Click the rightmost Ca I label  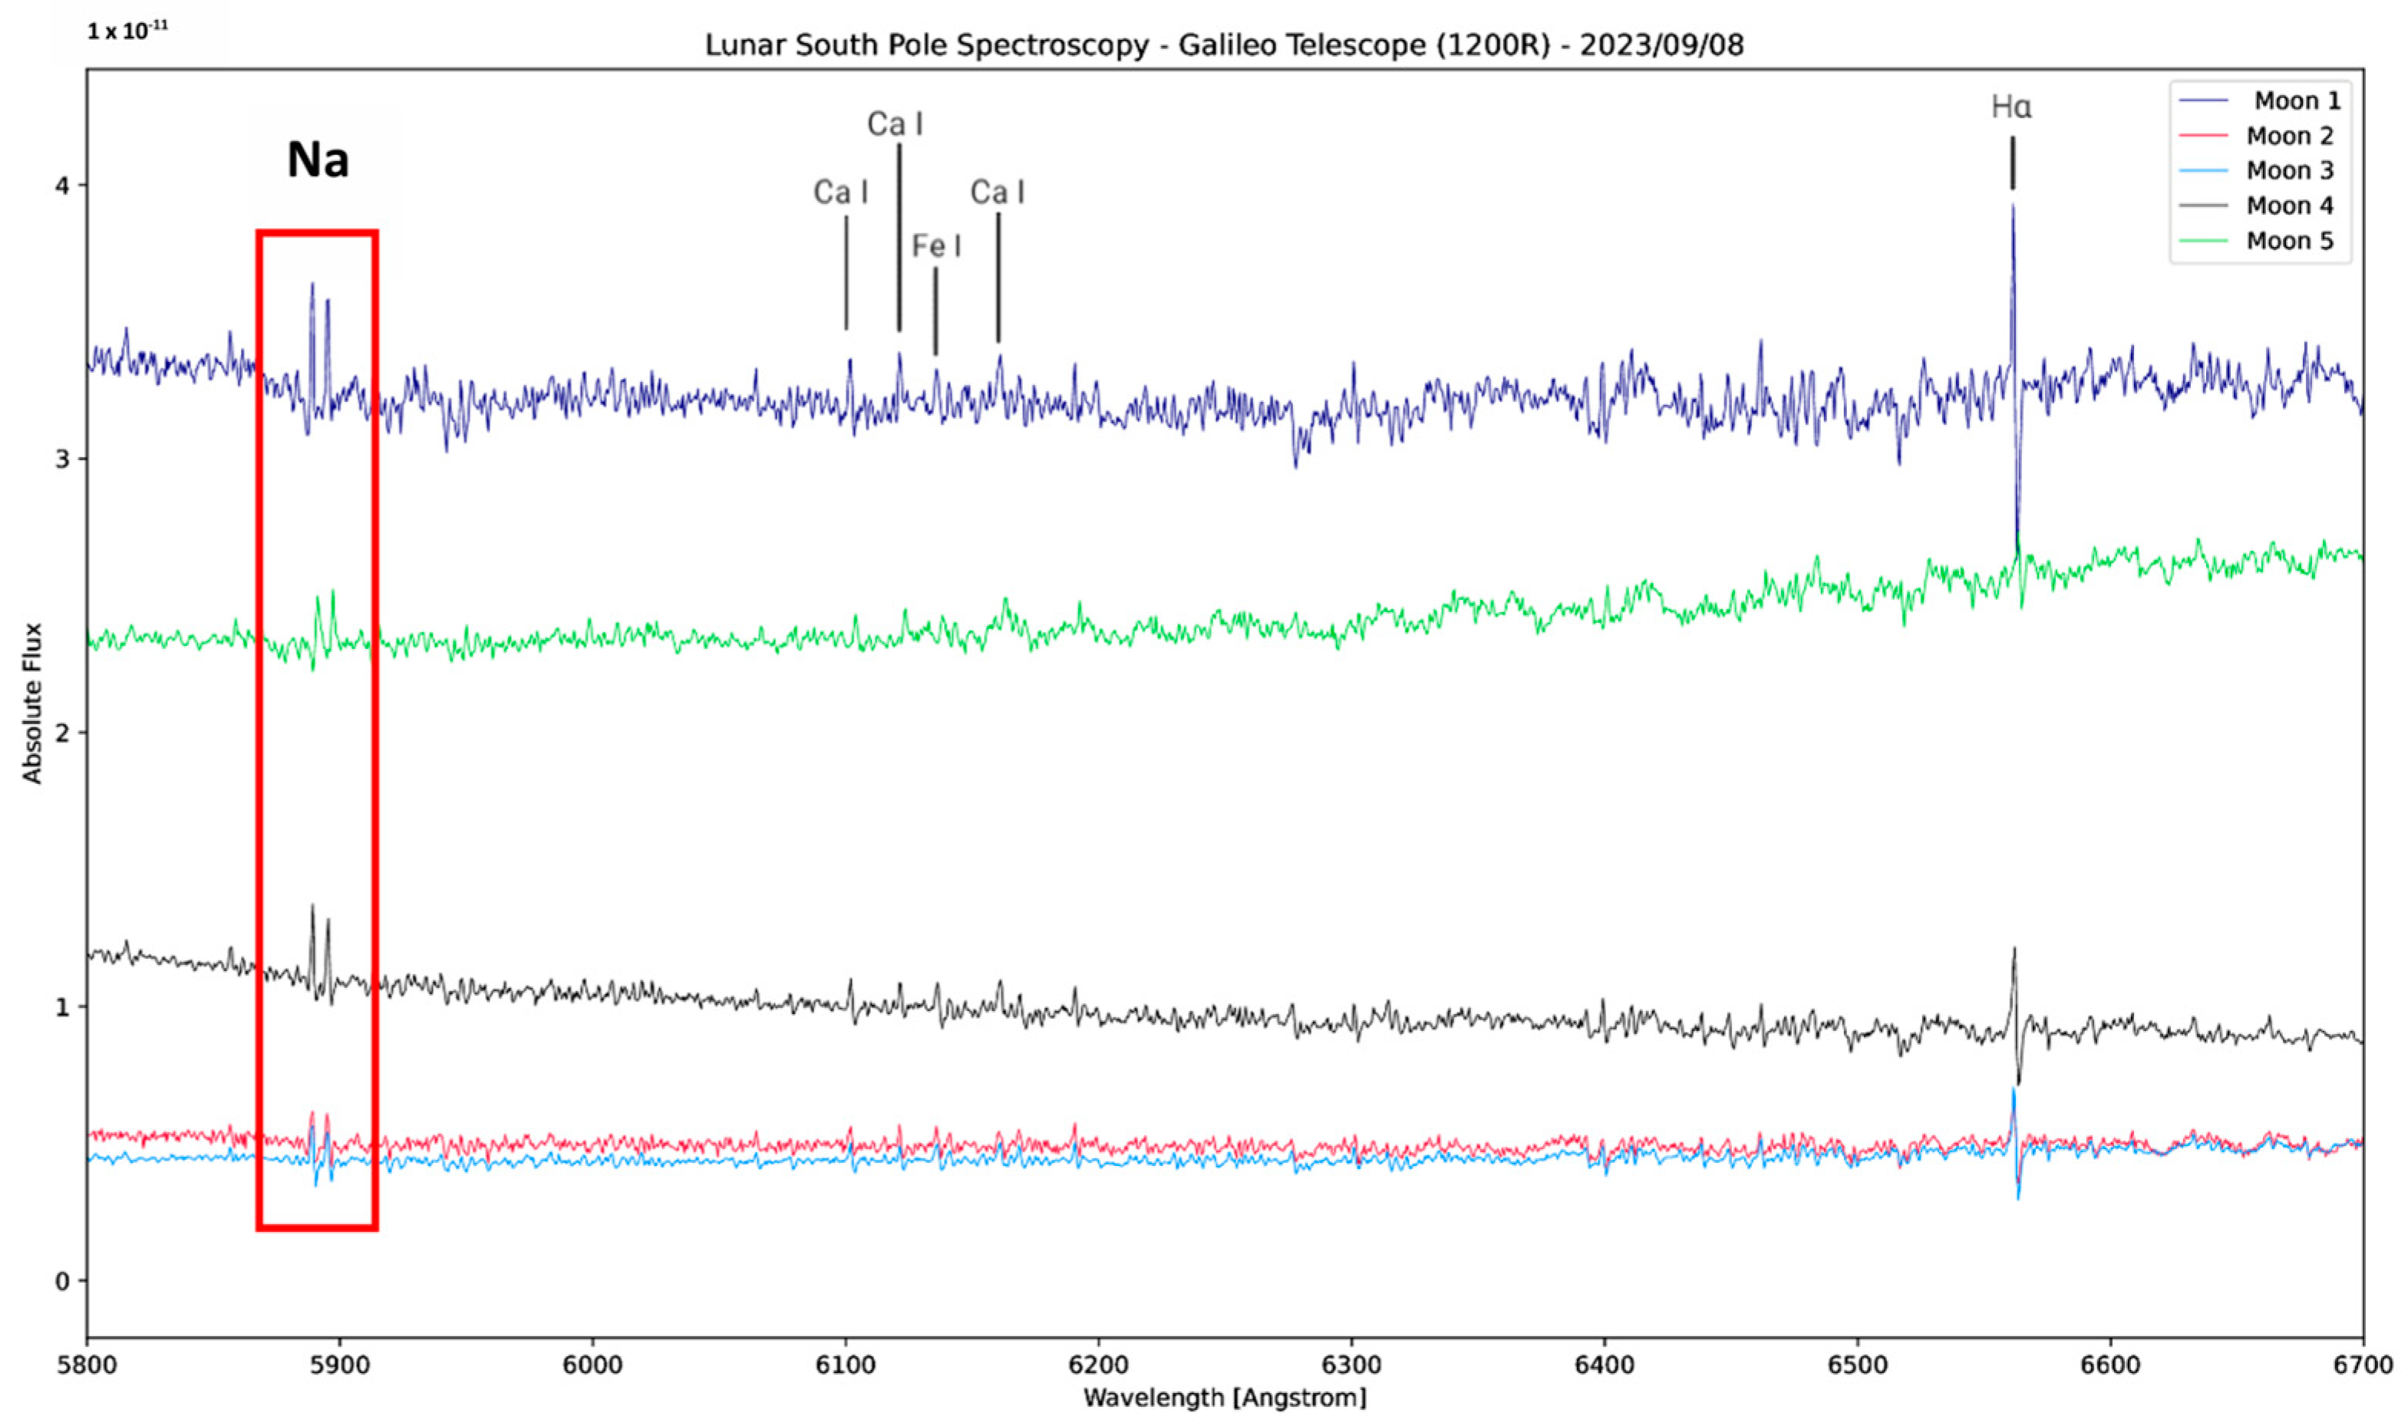coord(997,193)
